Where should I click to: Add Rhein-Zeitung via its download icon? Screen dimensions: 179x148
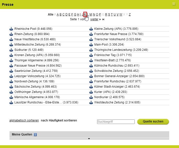tap(11, 34)
